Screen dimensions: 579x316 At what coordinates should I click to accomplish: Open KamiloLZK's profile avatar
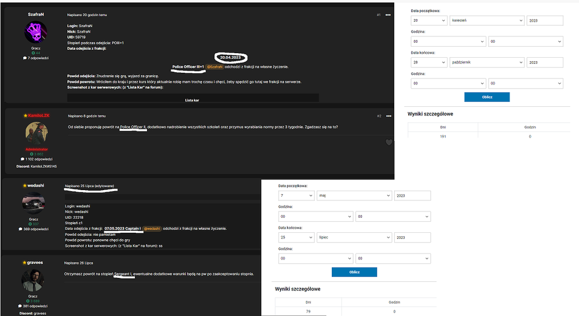point(36,133)
